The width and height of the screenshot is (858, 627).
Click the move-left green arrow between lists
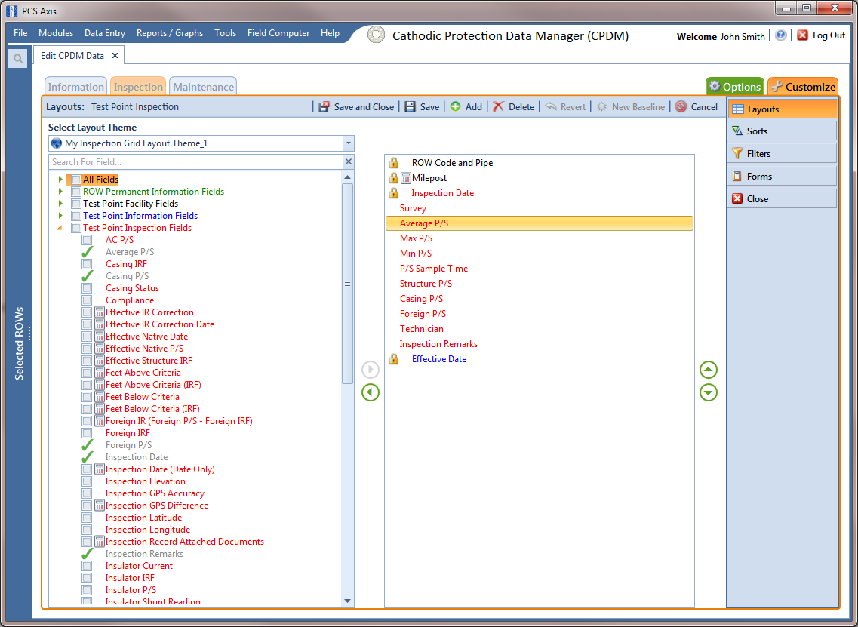[371, 392]
